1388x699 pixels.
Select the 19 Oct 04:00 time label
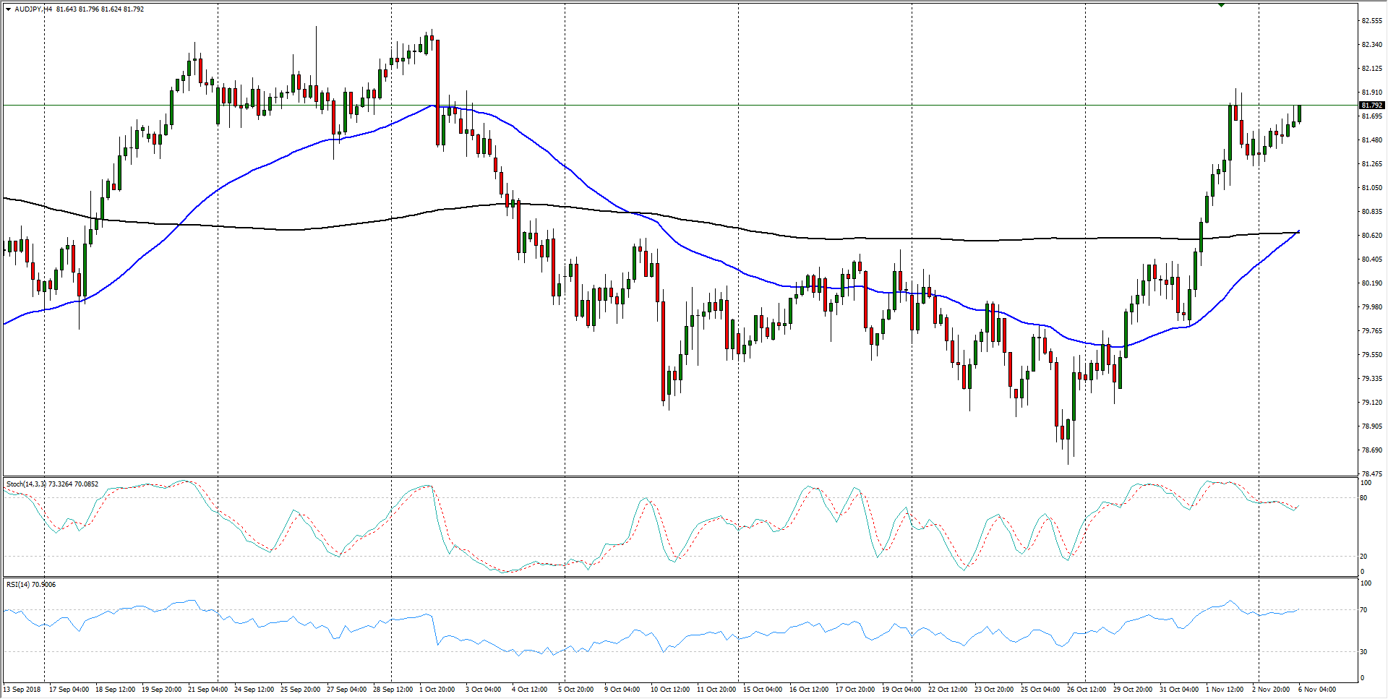coord(901,689)
